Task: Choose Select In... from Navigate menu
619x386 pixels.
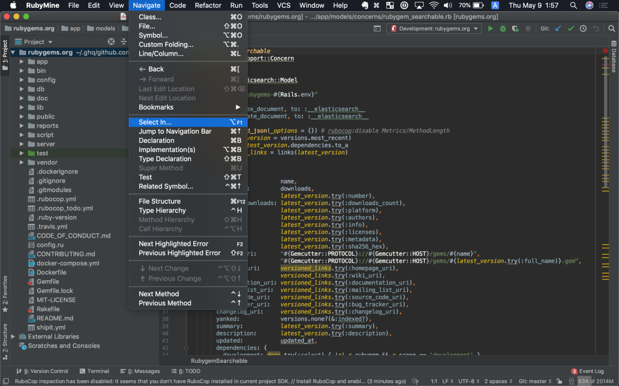Action: click(188, 122)
